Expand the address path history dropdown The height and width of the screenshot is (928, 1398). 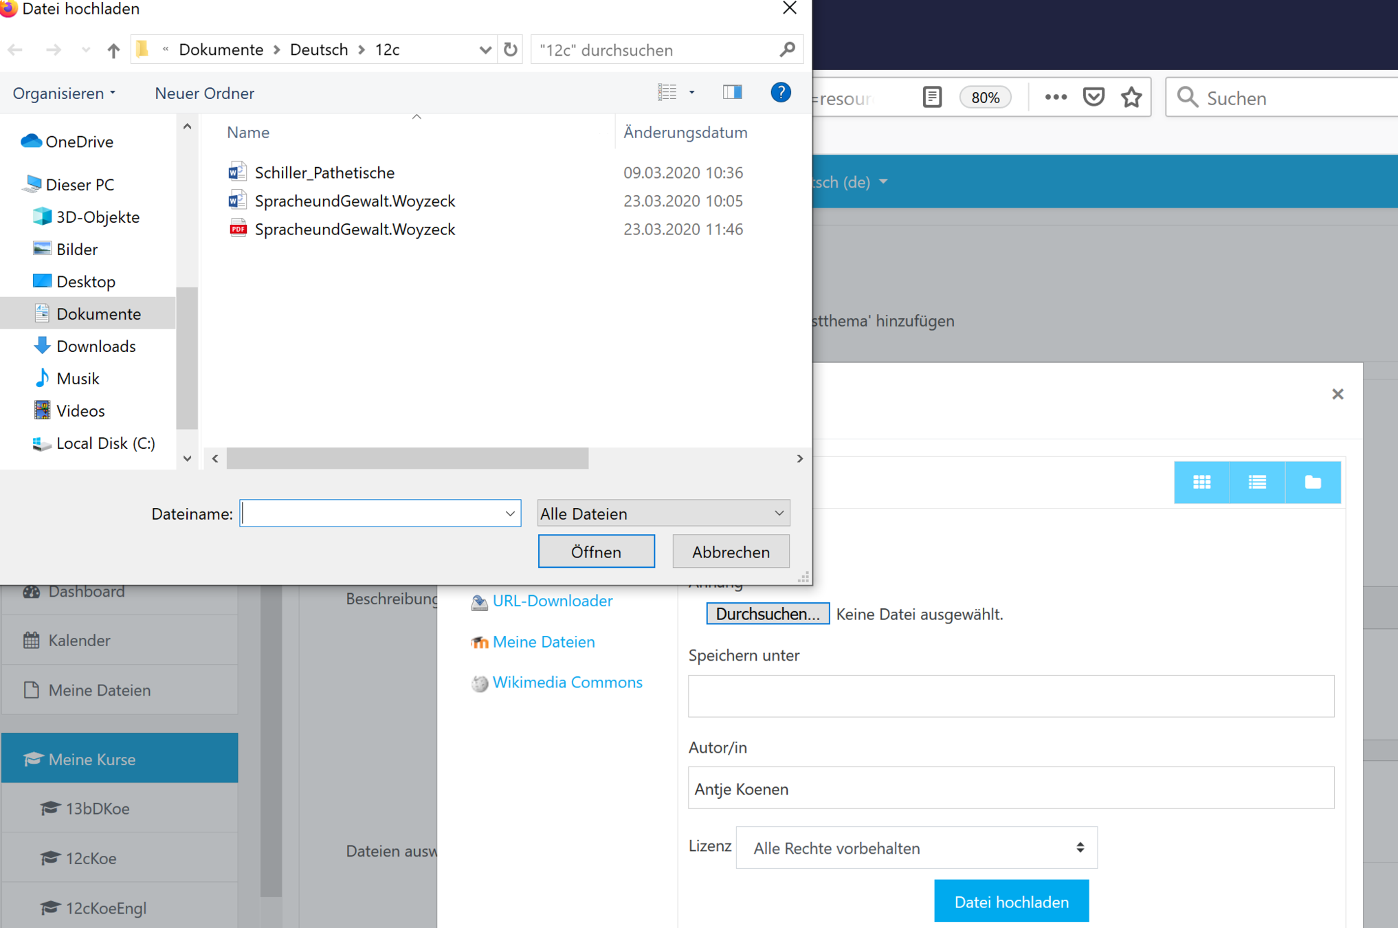[x=485, y=49]
